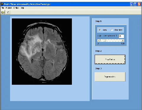
Task: Open the Help menu
Action: pyautogui.click(x=22, y=8)
